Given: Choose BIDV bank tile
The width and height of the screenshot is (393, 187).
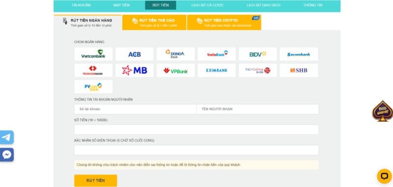Looking at the screenshot, I should 257,54.
